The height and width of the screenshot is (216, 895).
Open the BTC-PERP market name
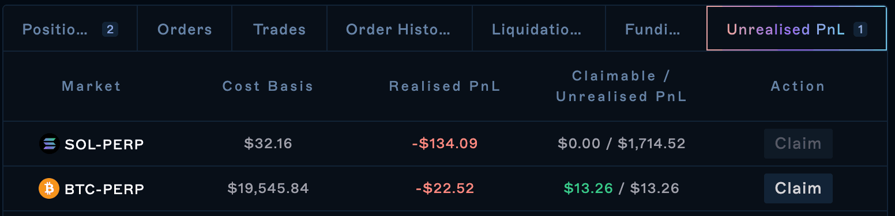coord(104,188)
